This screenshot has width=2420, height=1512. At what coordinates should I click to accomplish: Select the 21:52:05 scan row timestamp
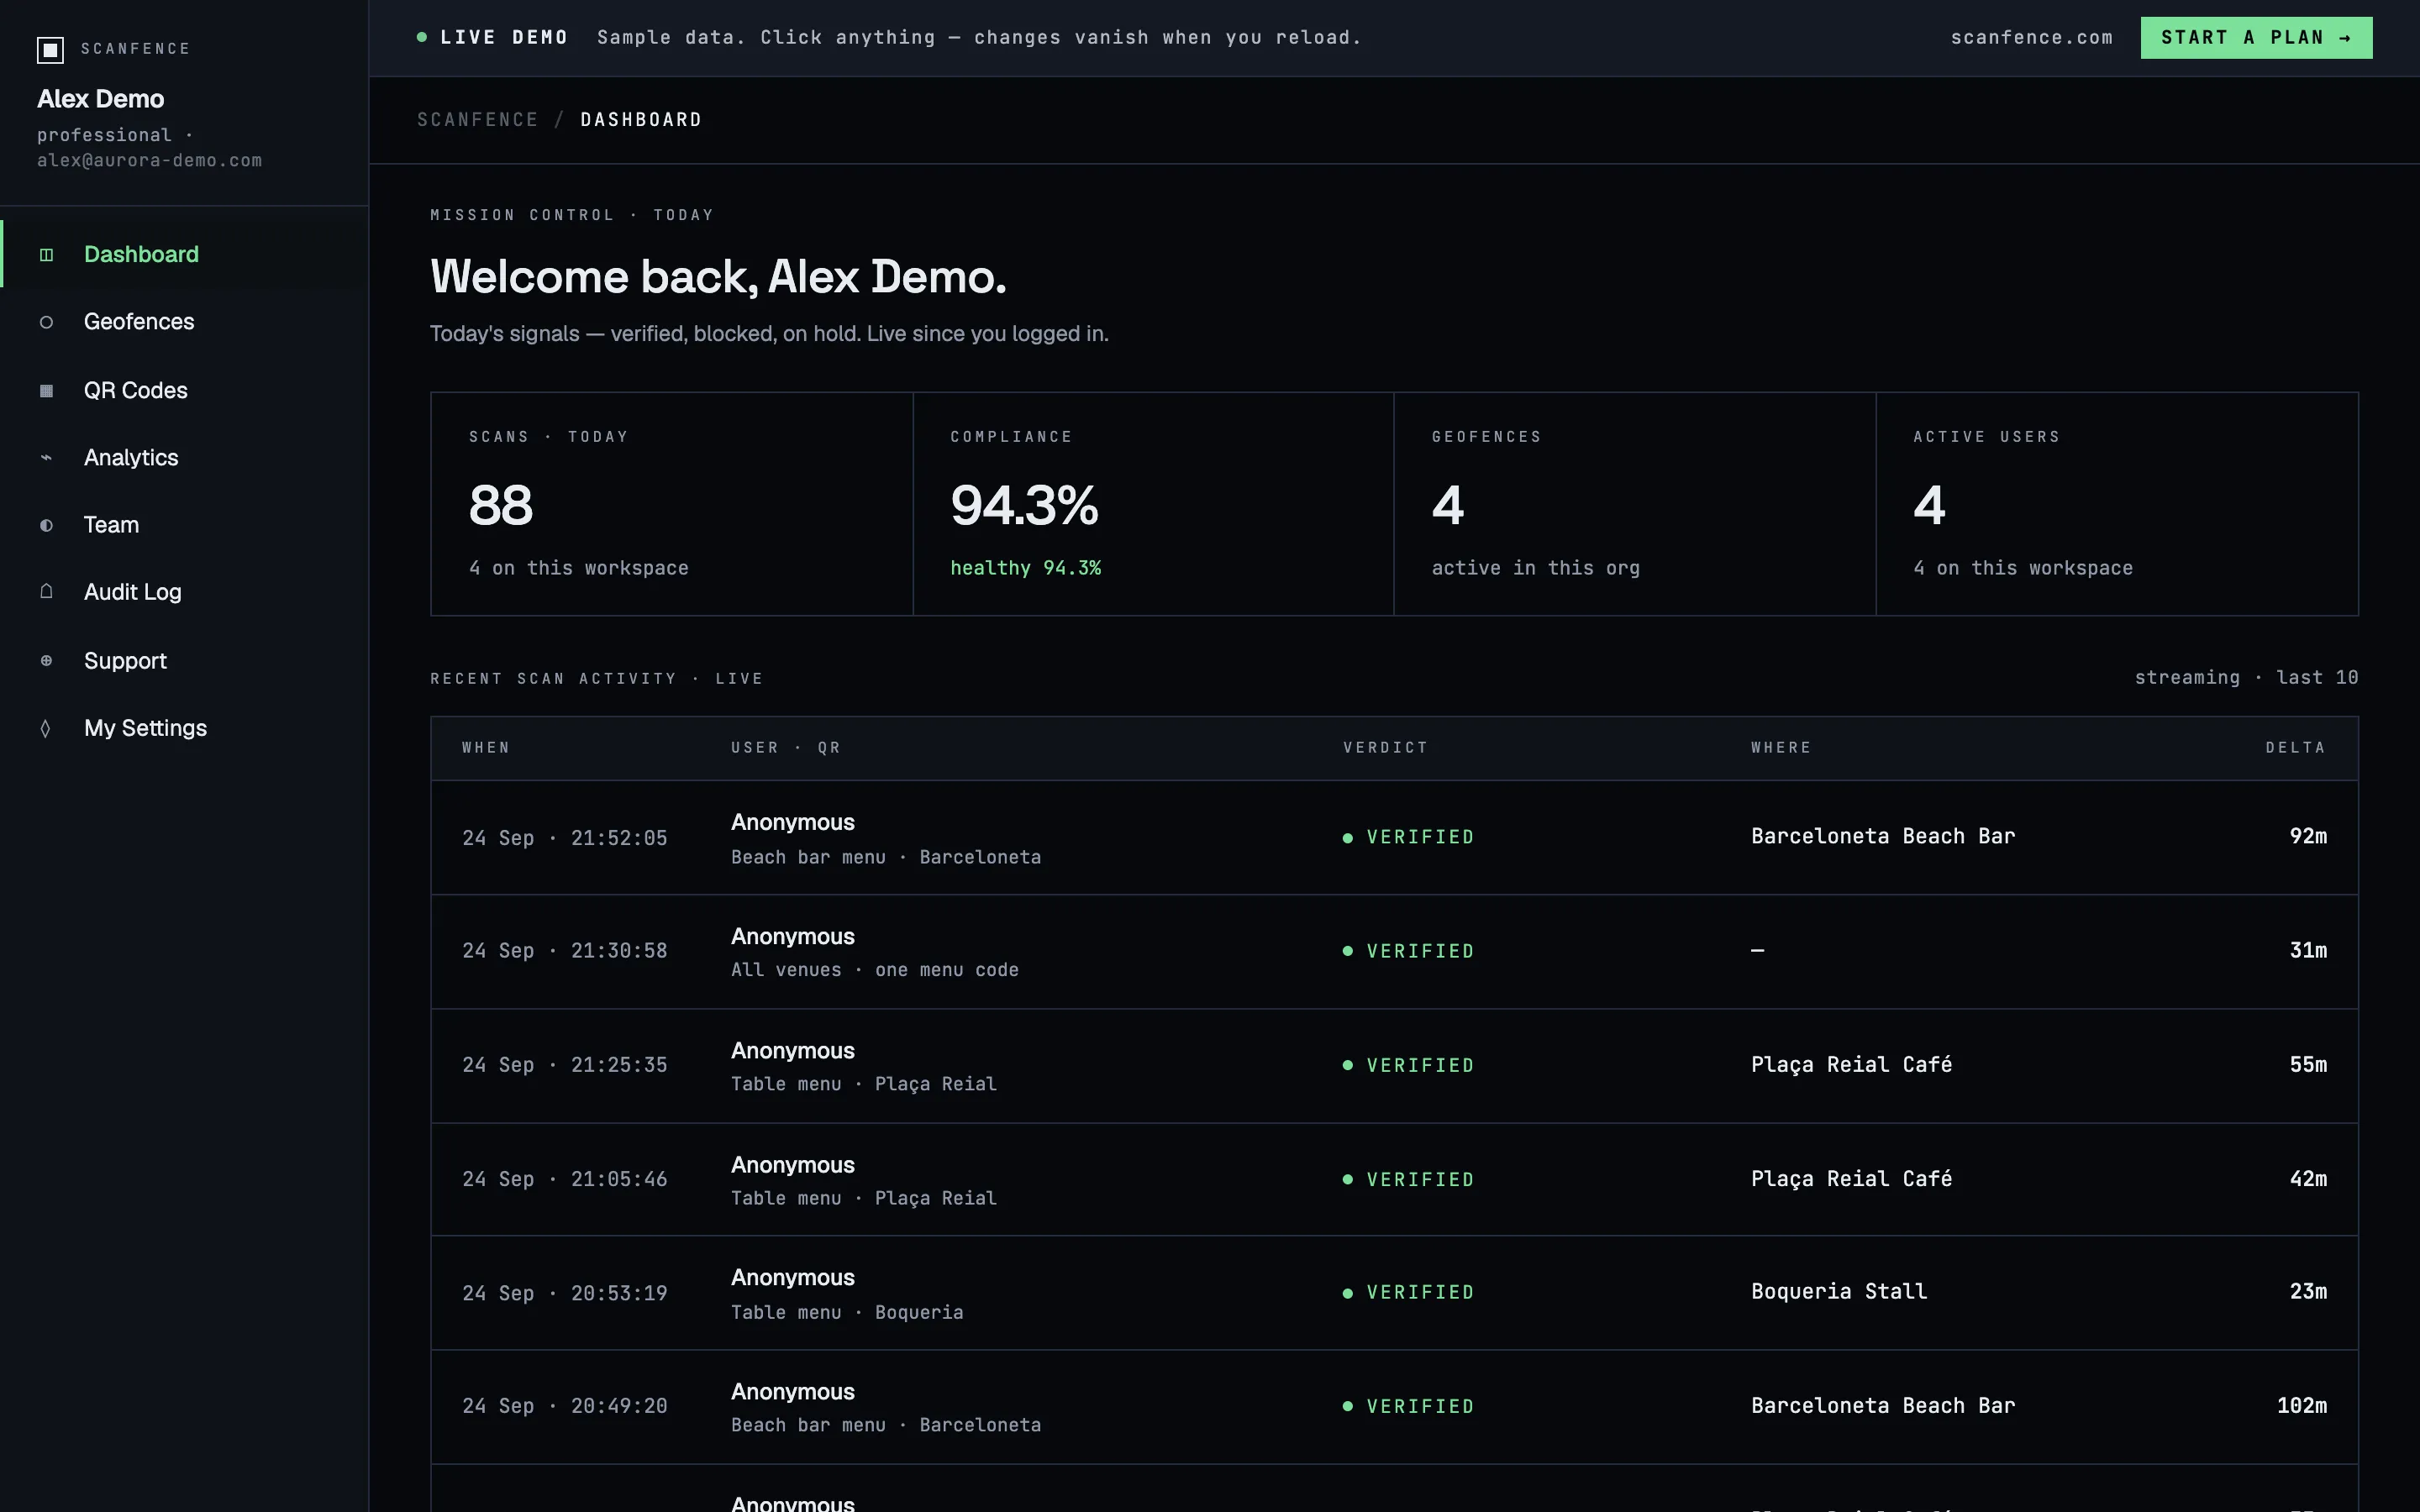pyautogui.click(x=564, y=838)
